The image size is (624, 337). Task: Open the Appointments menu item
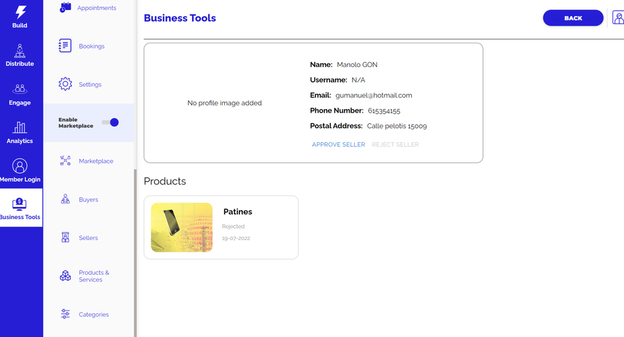coord(96,8)
